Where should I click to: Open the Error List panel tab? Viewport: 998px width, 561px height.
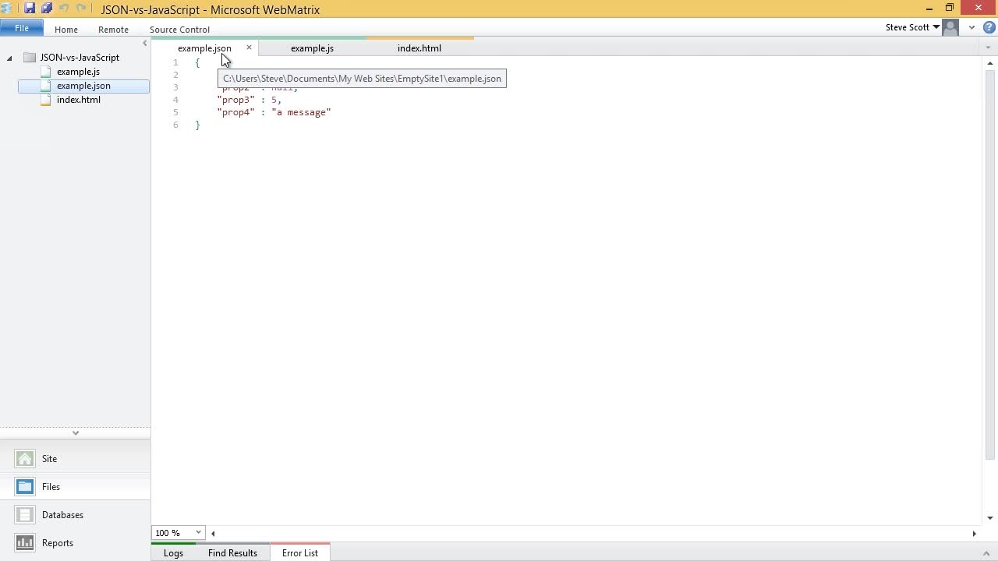[x=300, y=553]
